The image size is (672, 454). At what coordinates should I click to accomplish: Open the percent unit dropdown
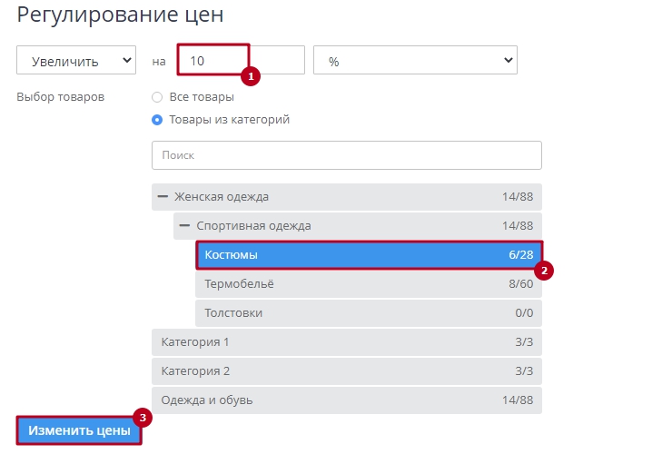pos(415,61)
